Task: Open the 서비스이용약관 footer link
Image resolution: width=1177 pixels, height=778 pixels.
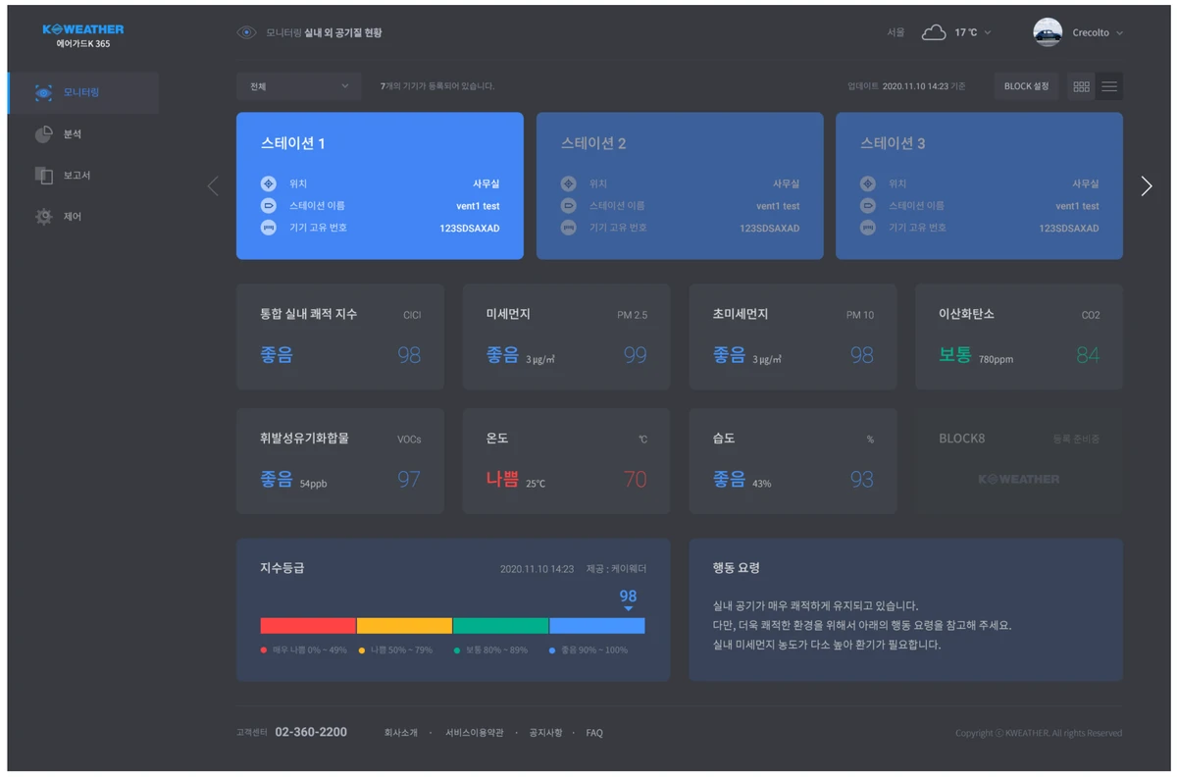Action: pyautogui.click(x=474, y=733)
